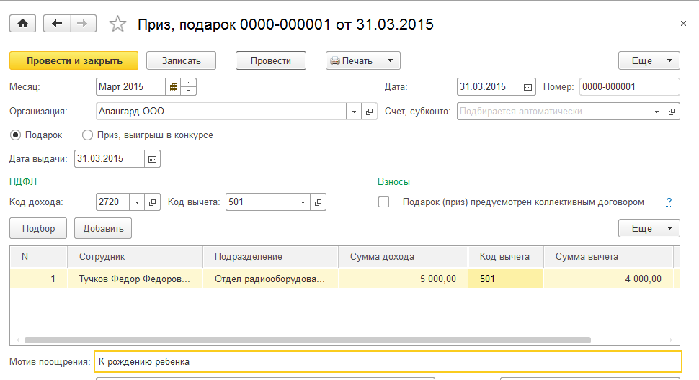
Task: Click the 'Подразделение' column header
Action: pyautogui.click(x=271, y=257)
